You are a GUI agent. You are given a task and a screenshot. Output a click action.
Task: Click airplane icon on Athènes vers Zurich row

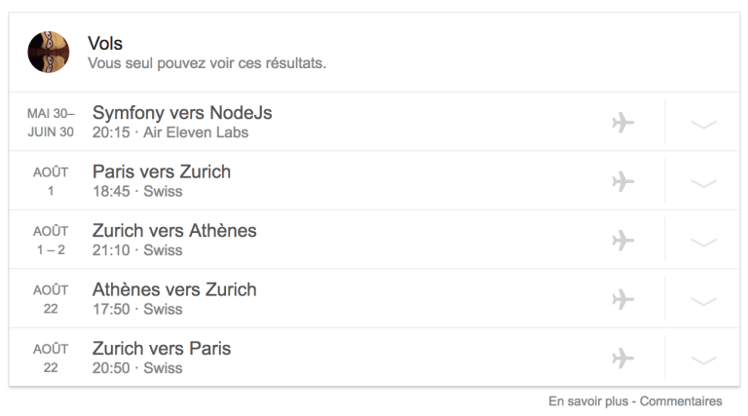point(623,299)
